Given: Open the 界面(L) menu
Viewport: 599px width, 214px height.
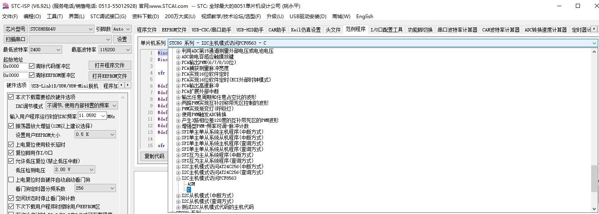Looking at the screenshot, I should tap(76, 17).
